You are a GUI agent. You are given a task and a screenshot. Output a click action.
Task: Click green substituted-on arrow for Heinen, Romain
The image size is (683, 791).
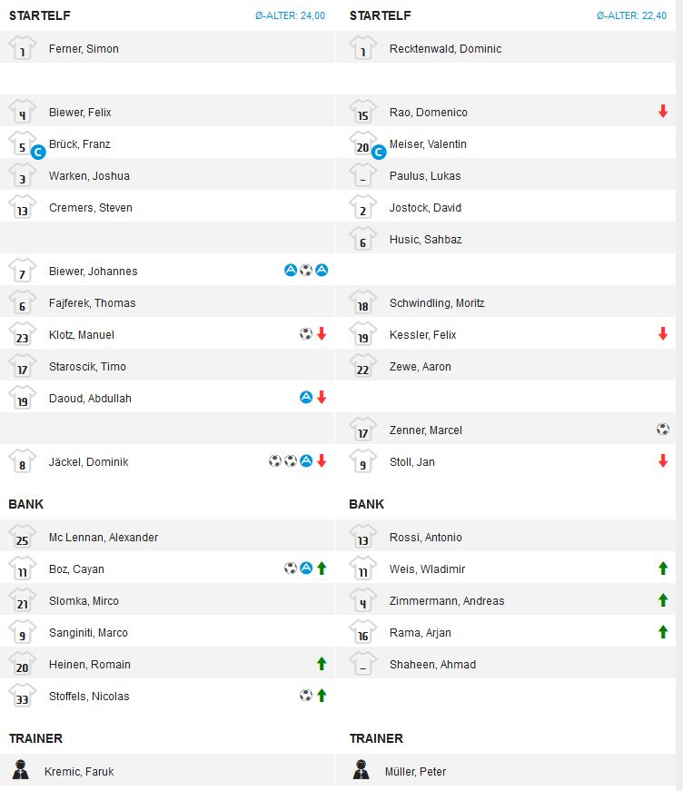322,664
